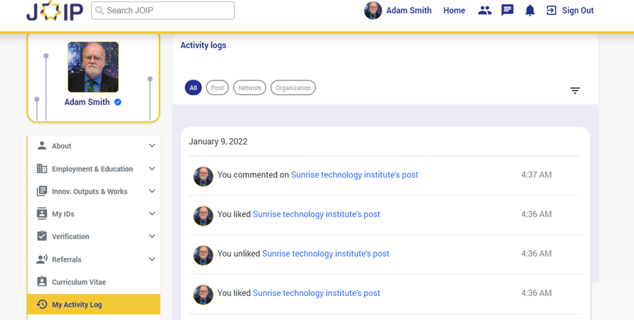Click Adam Smith's profile photo in sidebar
Screen dimensions: 634x320
click(x=93, y=67)
